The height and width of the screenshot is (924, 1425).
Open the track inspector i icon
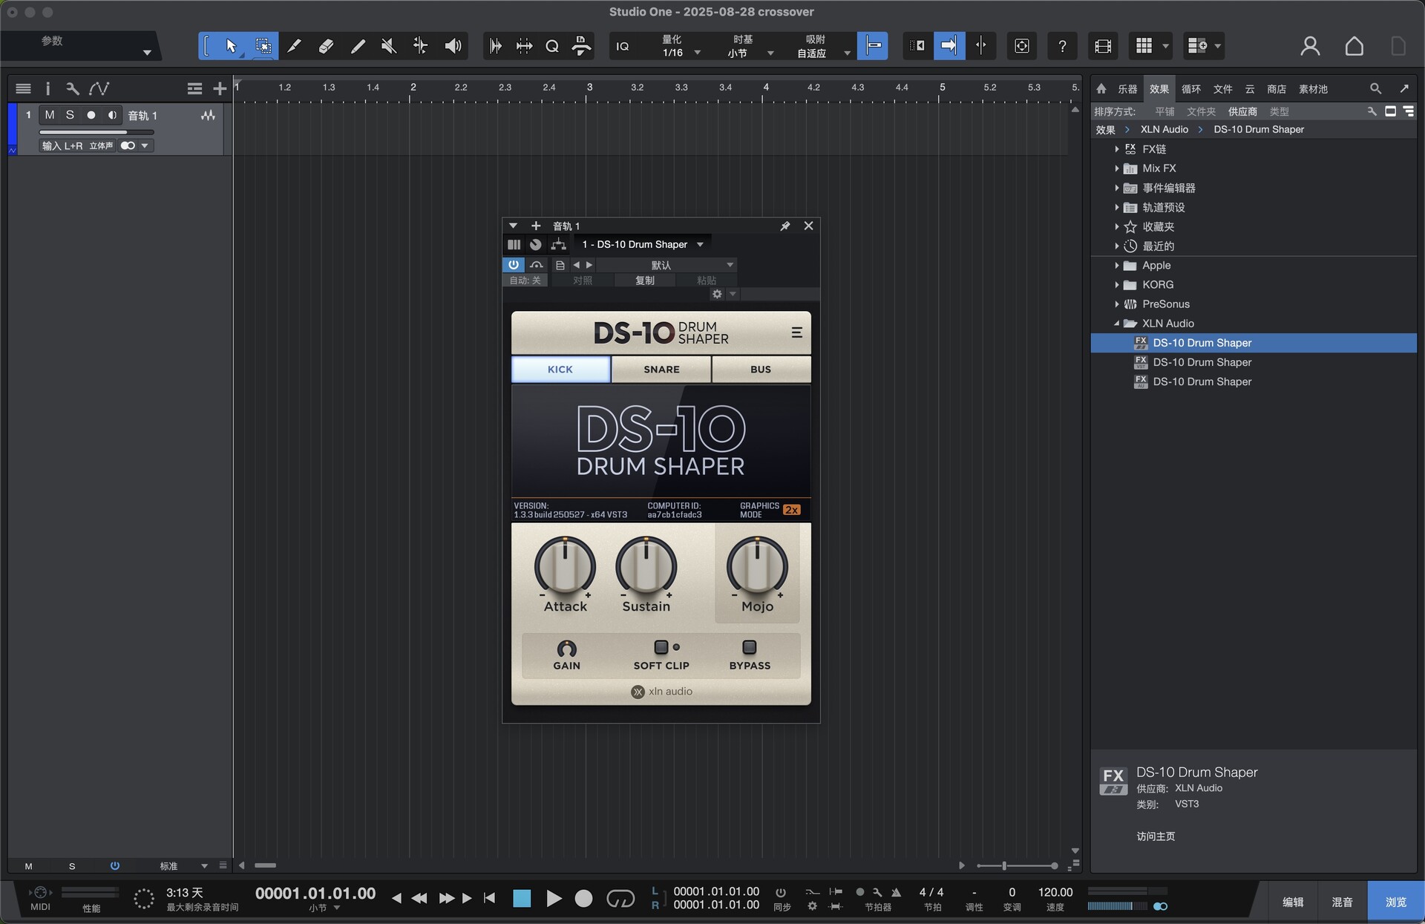coord(48,89)
